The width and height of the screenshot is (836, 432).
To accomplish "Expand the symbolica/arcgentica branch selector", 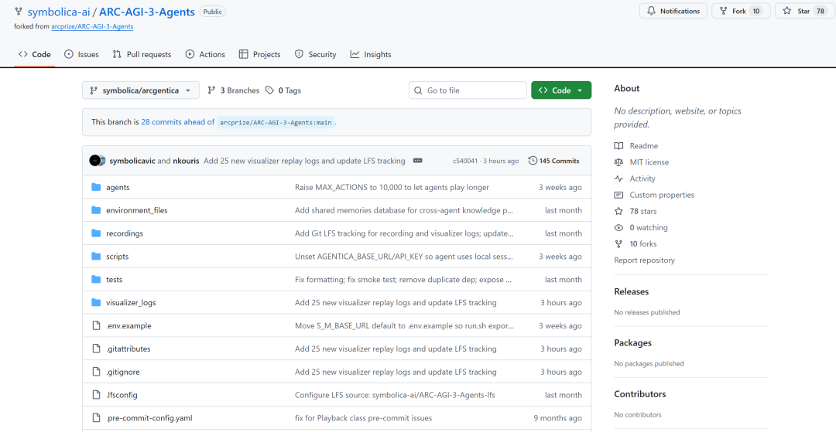I will [x=141, y=90].
